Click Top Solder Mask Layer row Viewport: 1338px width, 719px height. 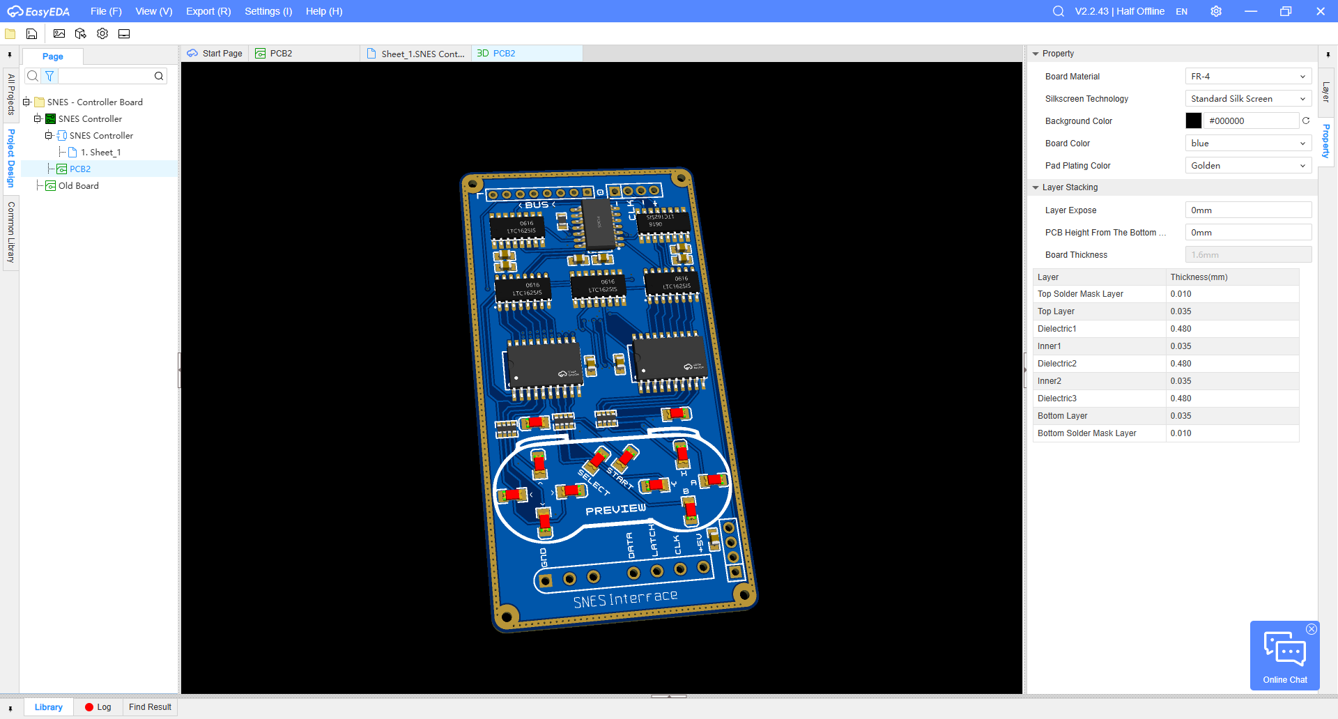click(1166, 294)
